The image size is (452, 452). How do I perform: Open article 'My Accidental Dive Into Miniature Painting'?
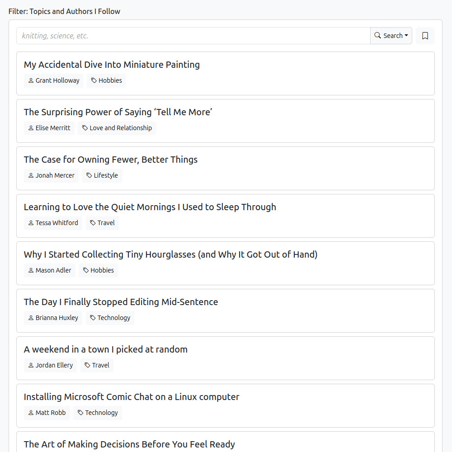[x=112, y=65]
